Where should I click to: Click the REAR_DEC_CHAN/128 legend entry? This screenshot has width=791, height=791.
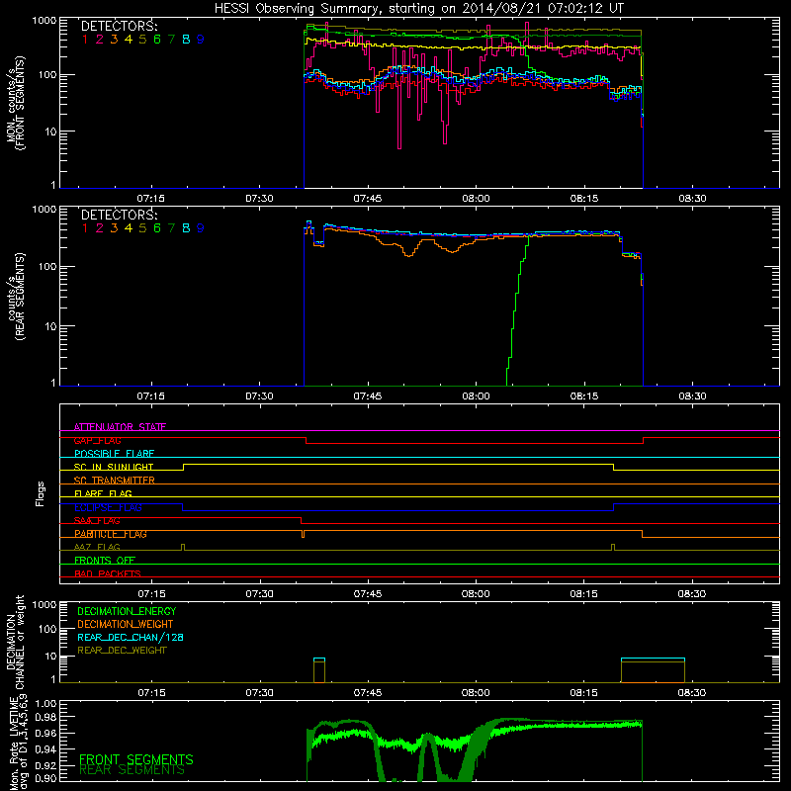point(131,637)
